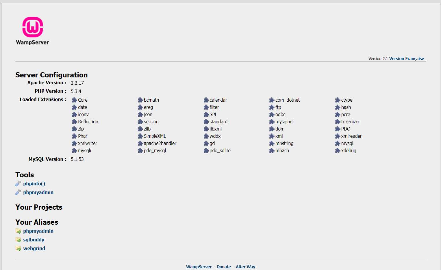Image resolution: width=441 pixels, height=270 pixels.
Task: Click the dom extension name
Action: coord(280,129)
